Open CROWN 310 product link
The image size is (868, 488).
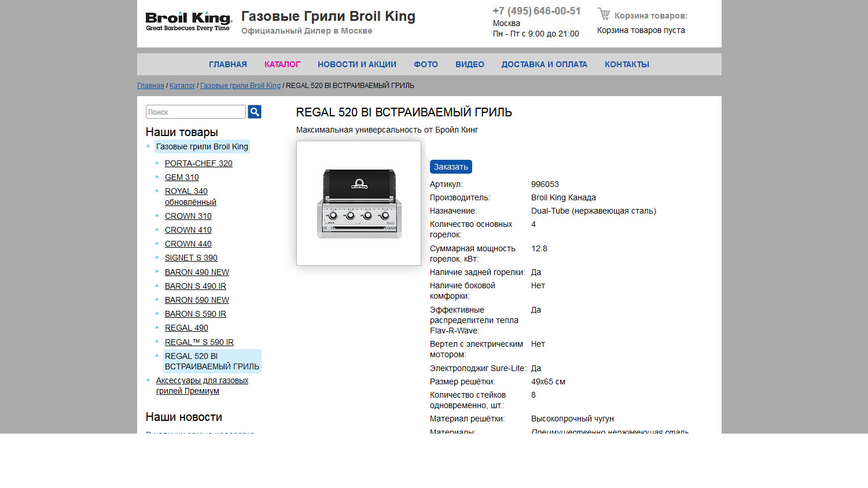(x=188, y=216)
